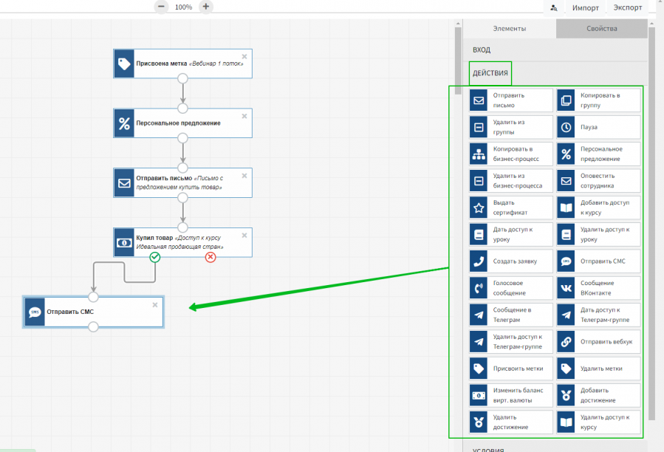The image size is (664, 452).
Task: Click the red cross output connector
Action: click(211, 257)
